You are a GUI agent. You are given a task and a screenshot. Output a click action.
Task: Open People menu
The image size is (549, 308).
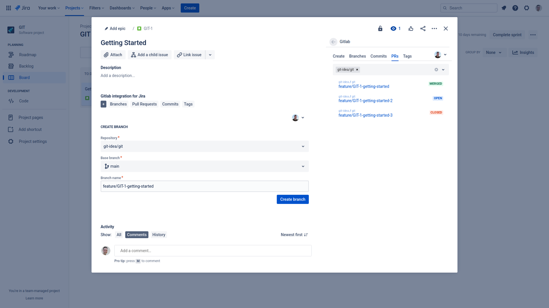(x=148, y=8)
